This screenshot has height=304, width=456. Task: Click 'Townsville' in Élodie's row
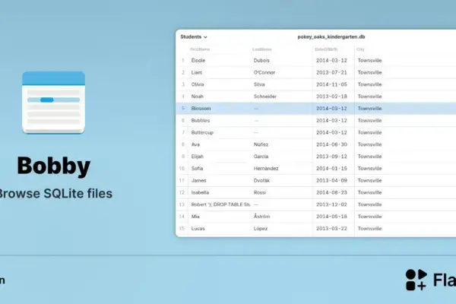(369, 61)
